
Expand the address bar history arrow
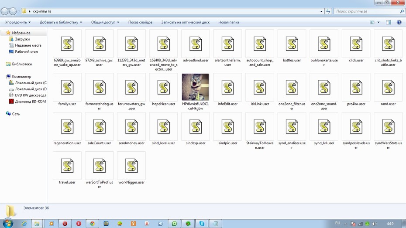(321, 11)
